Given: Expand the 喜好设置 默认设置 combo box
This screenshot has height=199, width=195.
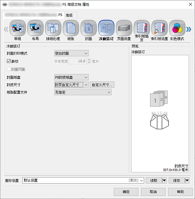Looking at the screenshot, I should tap(83, 180).
